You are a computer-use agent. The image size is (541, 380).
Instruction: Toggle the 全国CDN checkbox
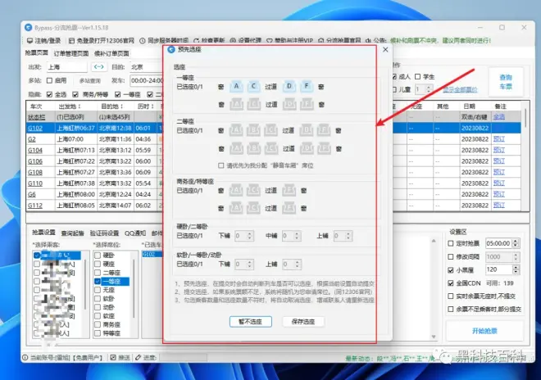pyautogui.click(x=452, y=283)
